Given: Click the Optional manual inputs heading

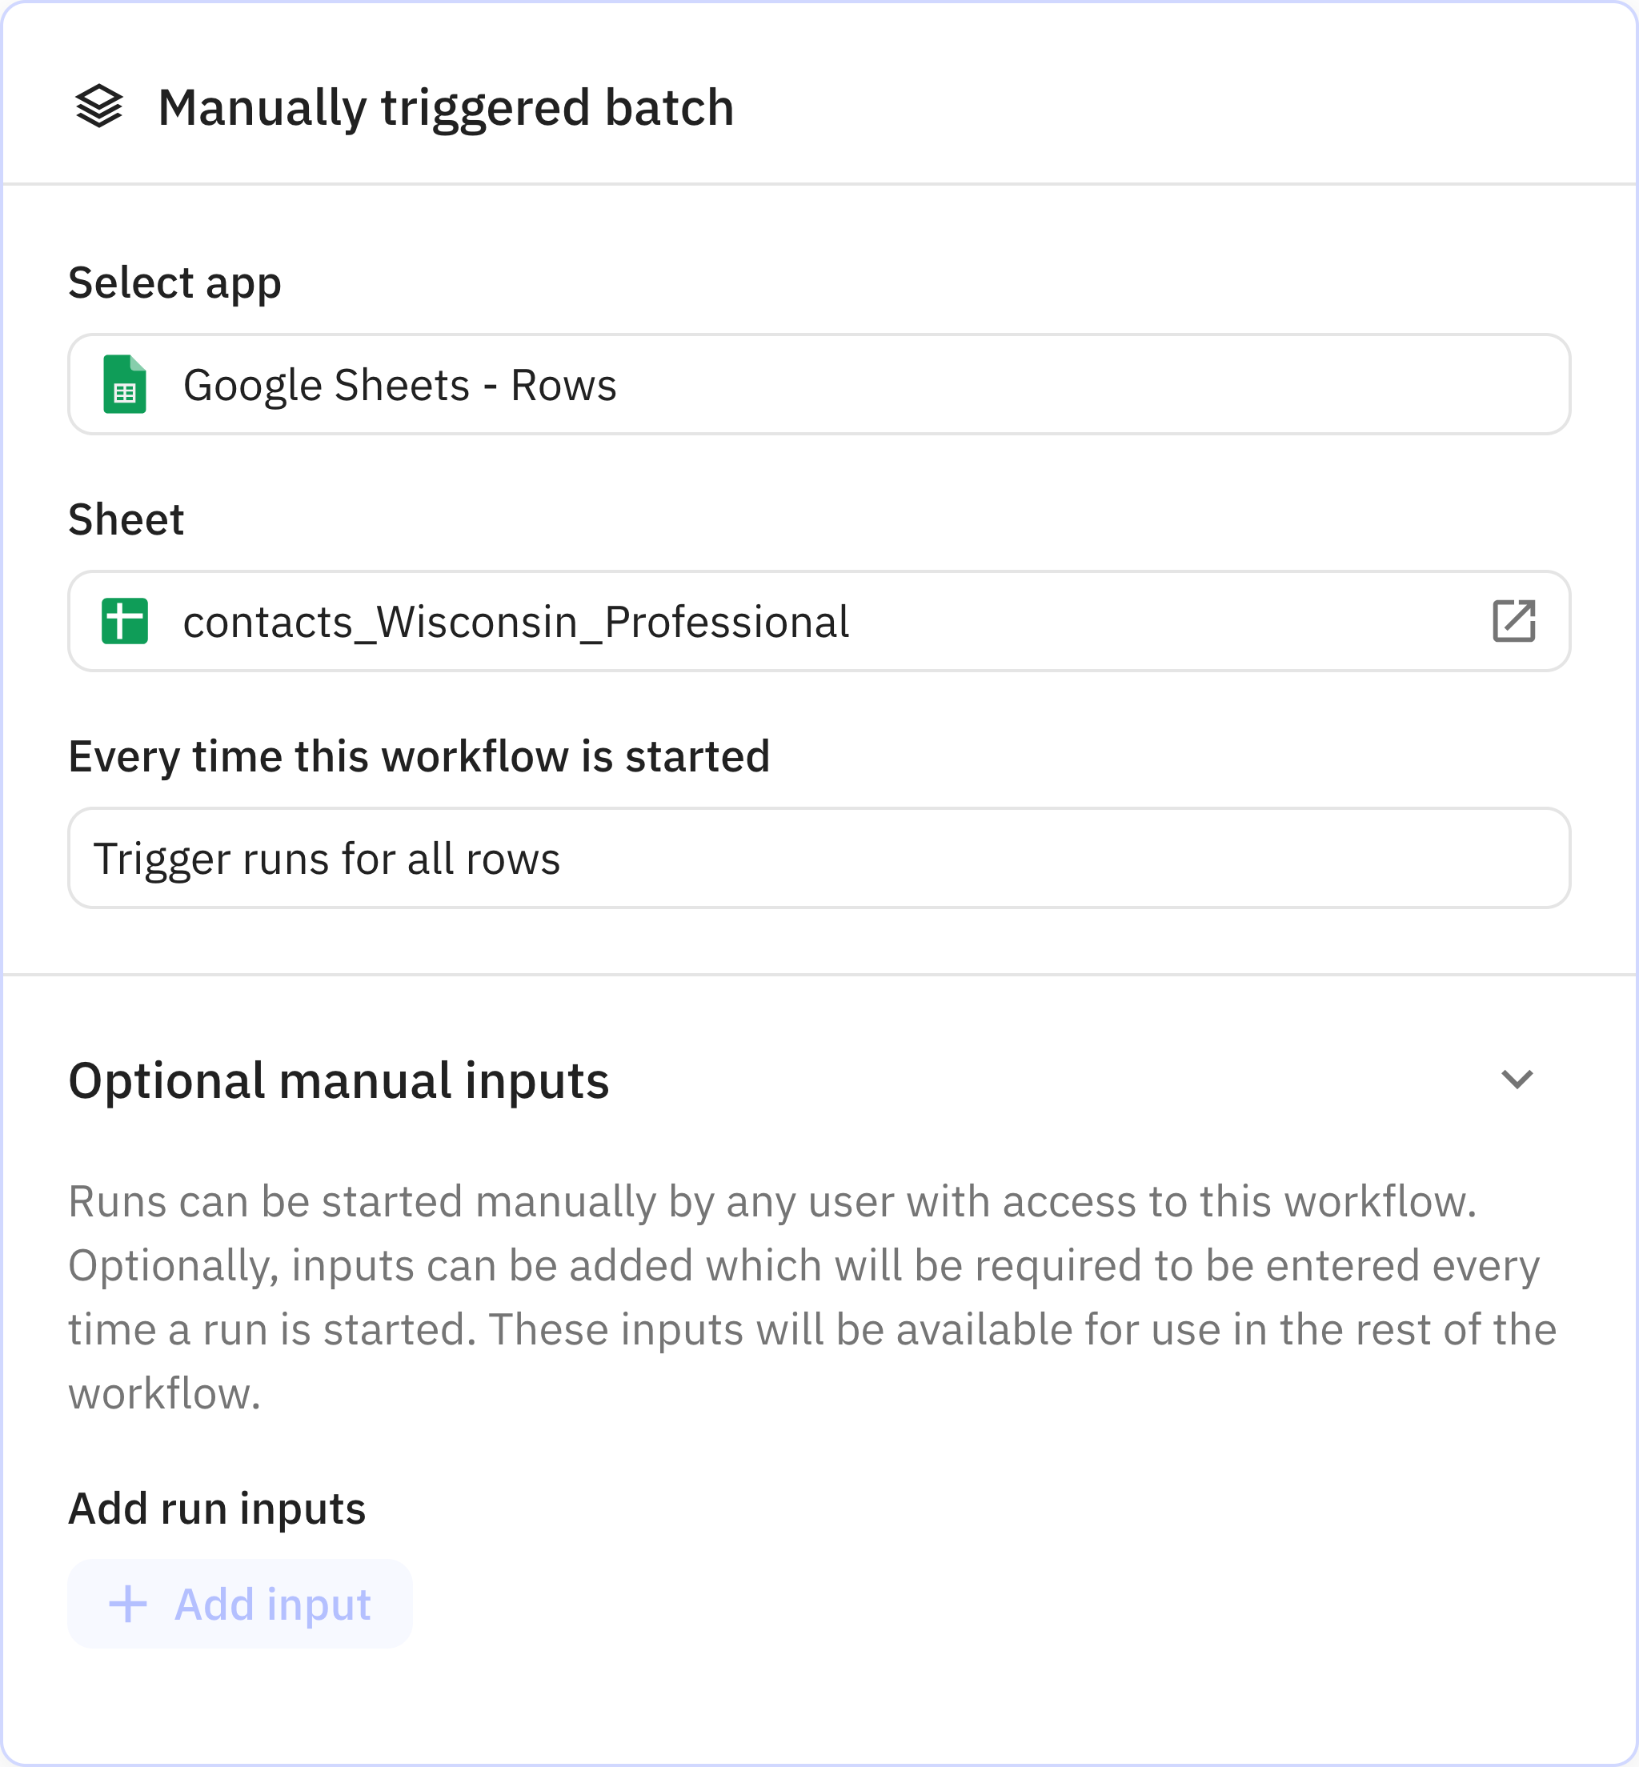Looking at the screenshot, I should click(339, 1080).
